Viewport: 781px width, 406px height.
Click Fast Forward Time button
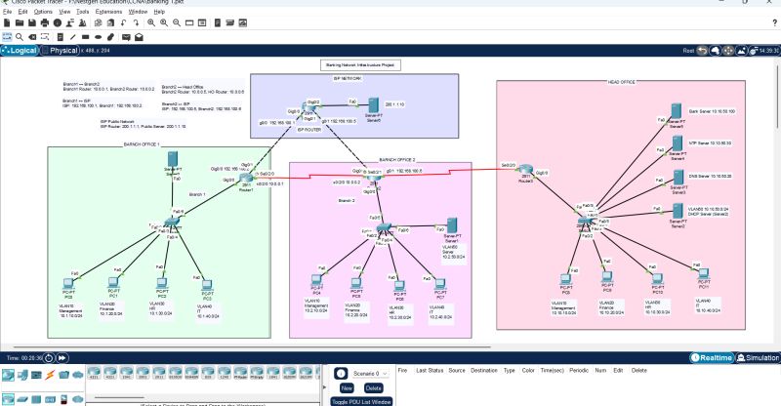pyautogui.click(x=62, y=357)
